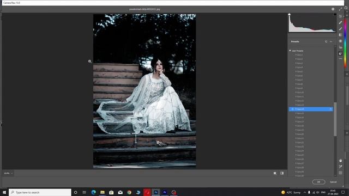Click the Create Preset icon in Presets header
The height and width of the screenshot is (196, 349).
click(326, 41)
